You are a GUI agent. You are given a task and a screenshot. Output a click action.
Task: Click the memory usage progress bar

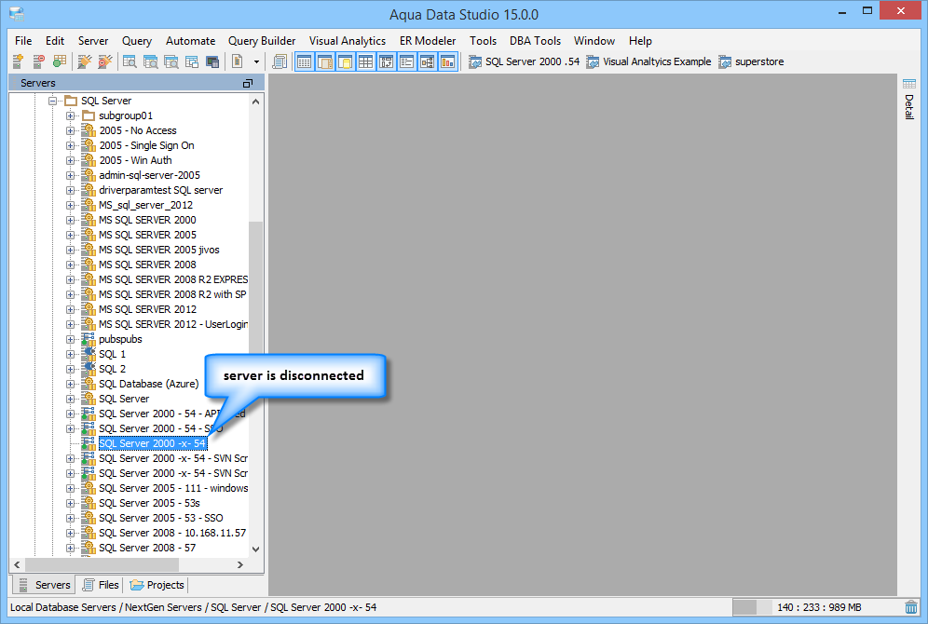(x=752, y=607)
